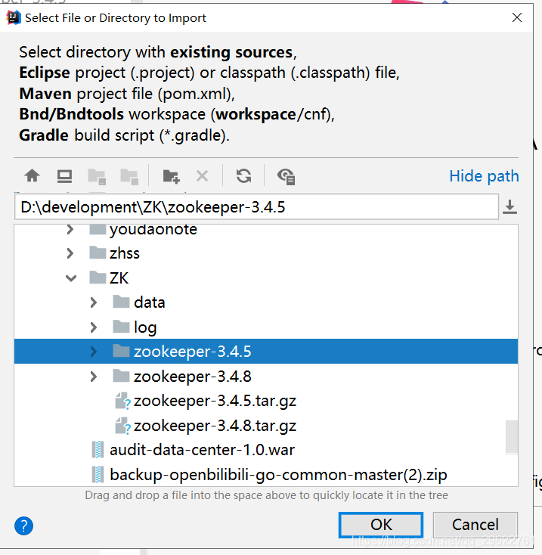Select zookeeper-3.4.5.tar.gz file name
542x555 pixels.
pyautogui.click(x=215, y=402)
